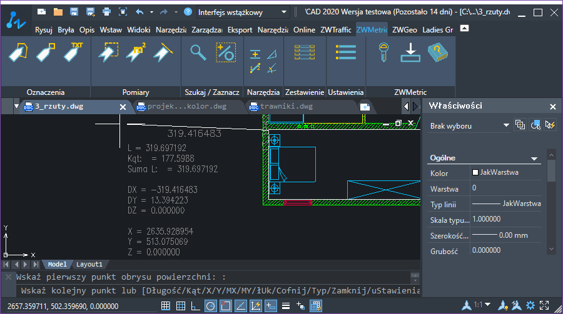This screenshot has width=563, height=314.
Task: Select the area measurement m² icon in Pomiary
Action: [136, 52]
